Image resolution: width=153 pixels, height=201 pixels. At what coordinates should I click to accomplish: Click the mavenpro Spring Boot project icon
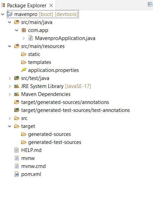(x=10, y=14)
